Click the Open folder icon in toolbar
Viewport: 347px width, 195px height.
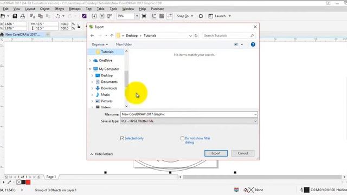point(3,16)
